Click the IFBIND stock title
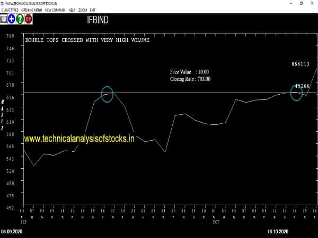The width and height of the screenshot is (318, 238). coord(99,21)
